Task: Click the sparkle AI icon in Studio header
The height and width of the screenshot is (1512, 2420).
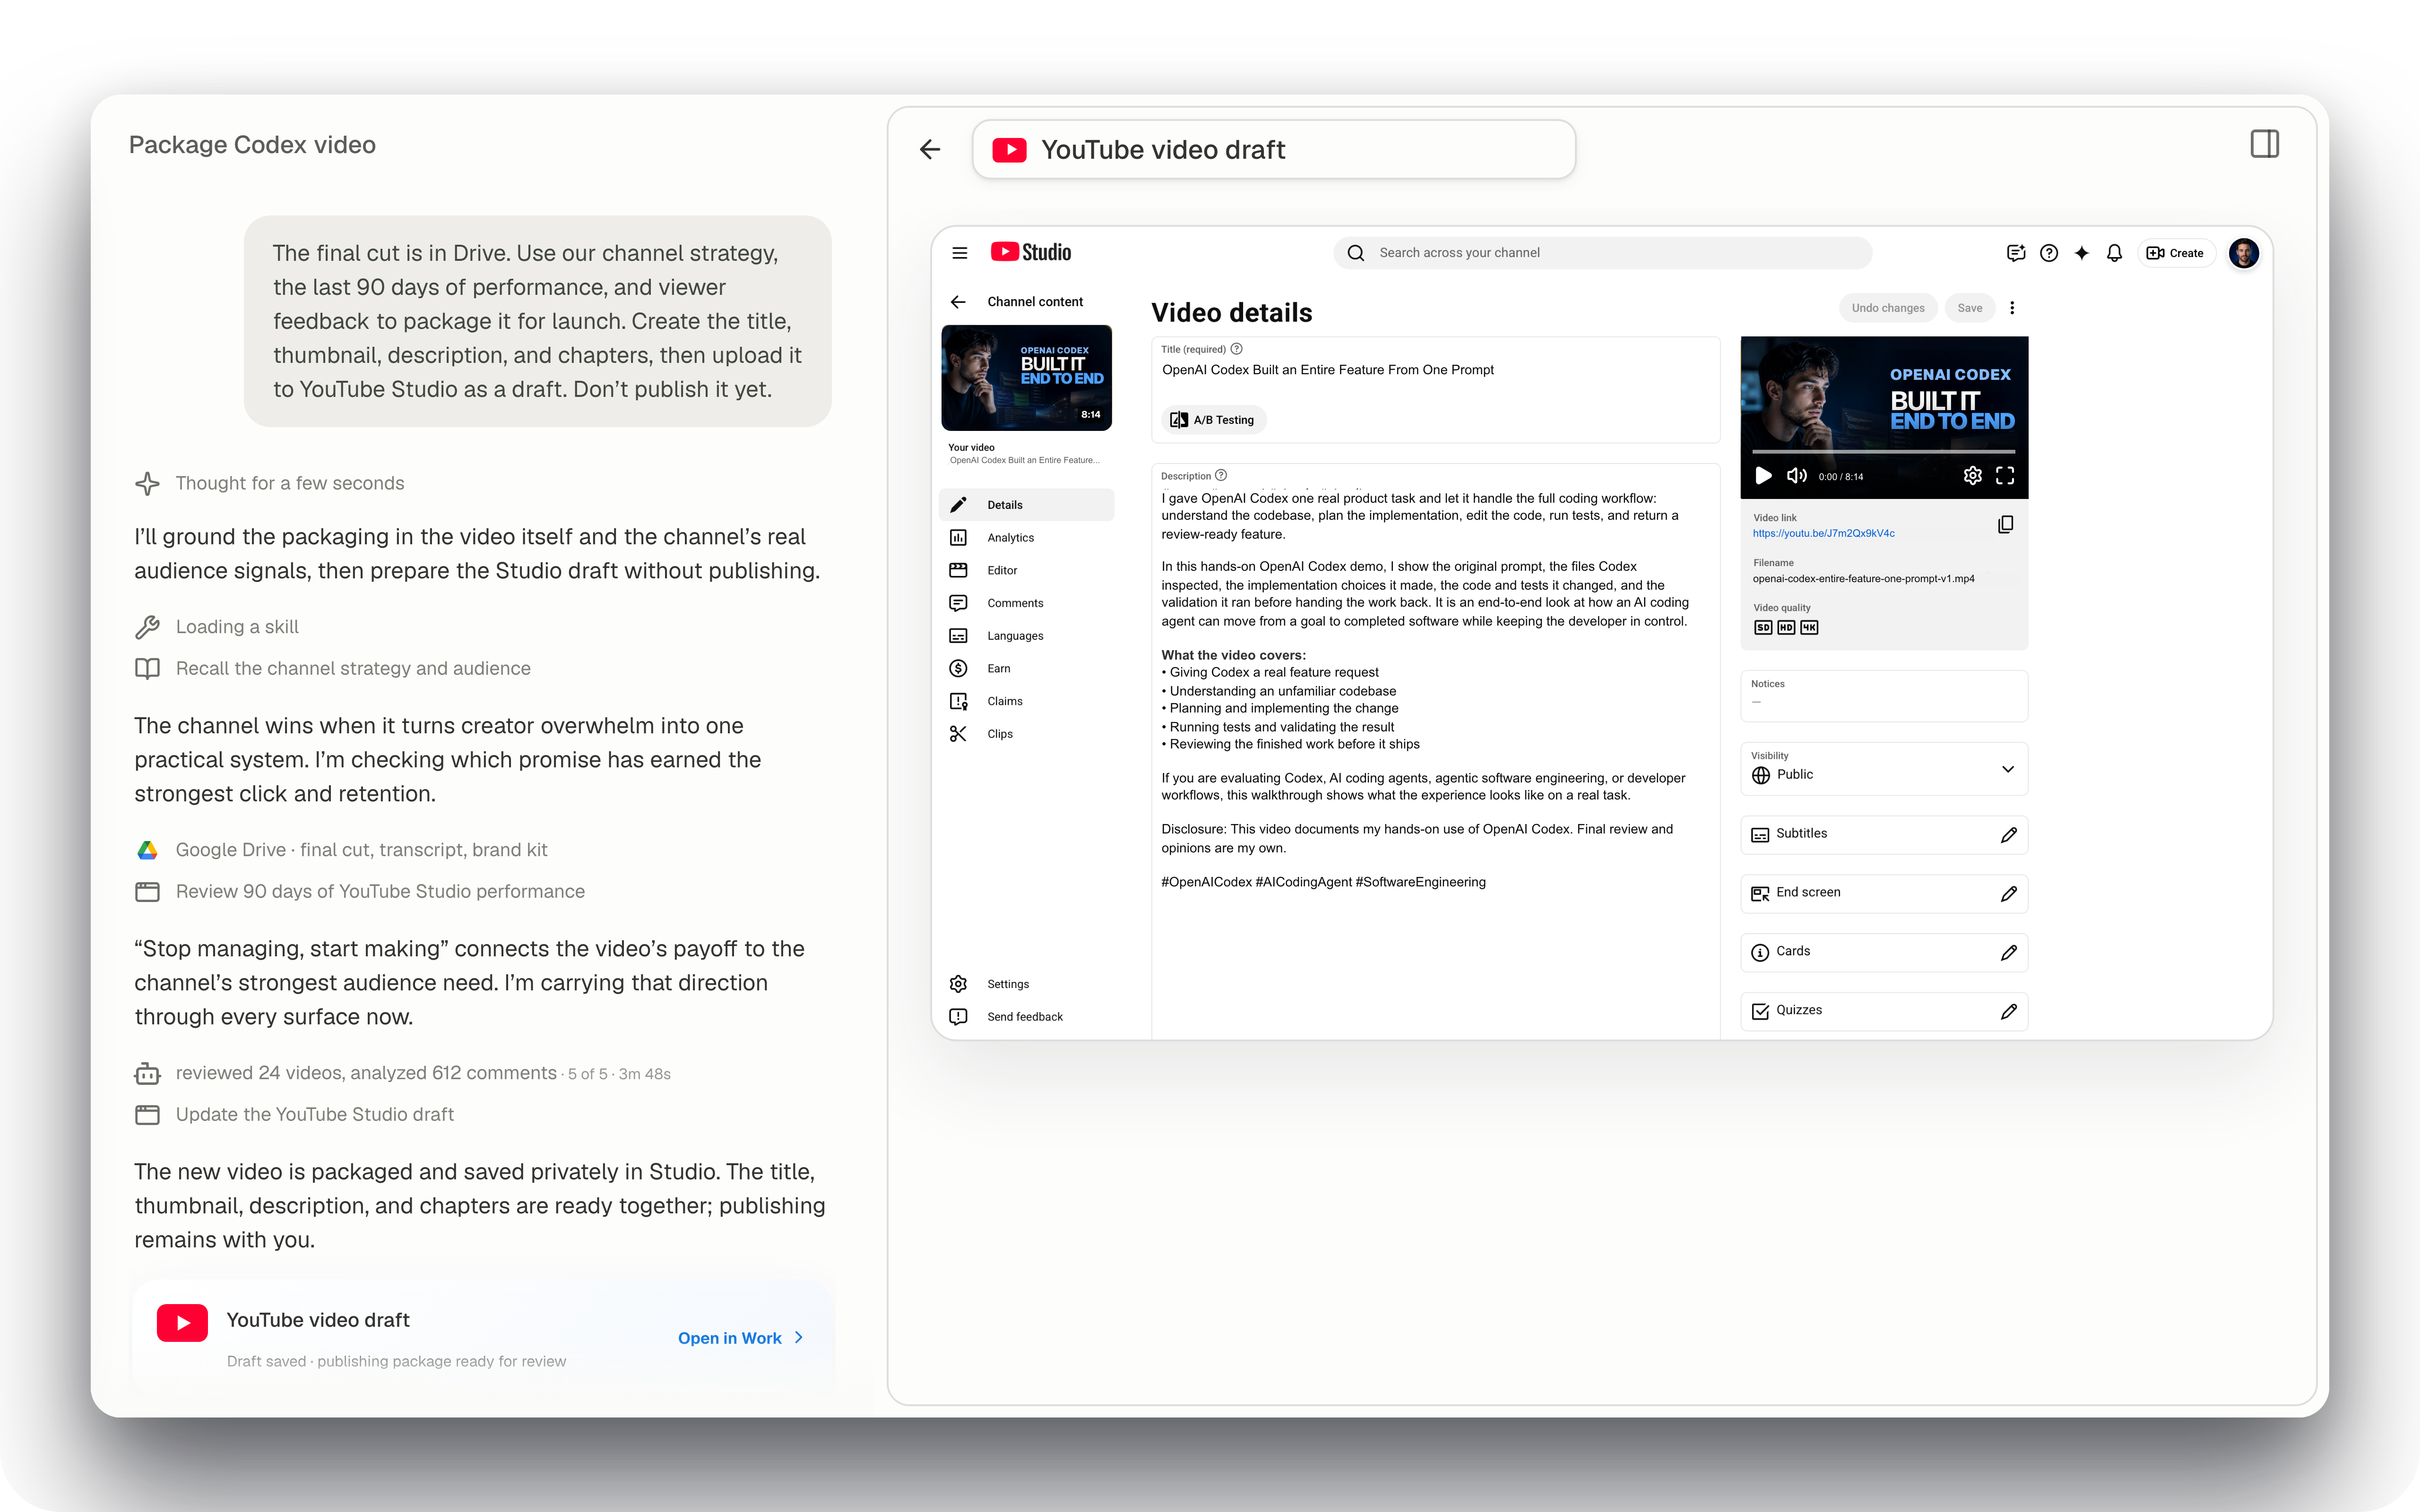Action: point(2081,253)
